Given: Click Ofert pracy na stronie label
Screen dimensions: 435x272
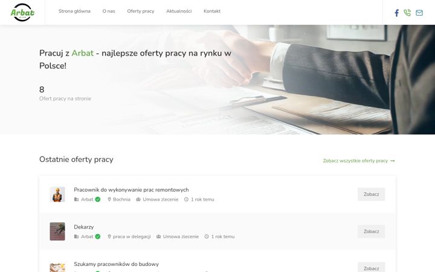Looking at the screenshot, I should pos(65,99).
